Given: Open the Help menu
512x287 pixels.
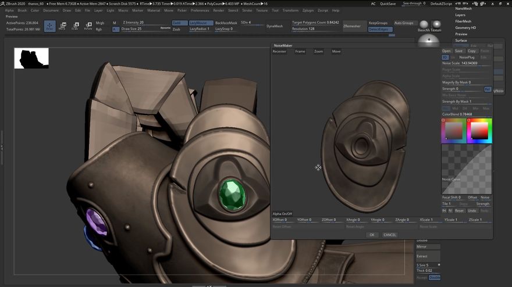Looking at the screenshot, I should coord(336,10).
